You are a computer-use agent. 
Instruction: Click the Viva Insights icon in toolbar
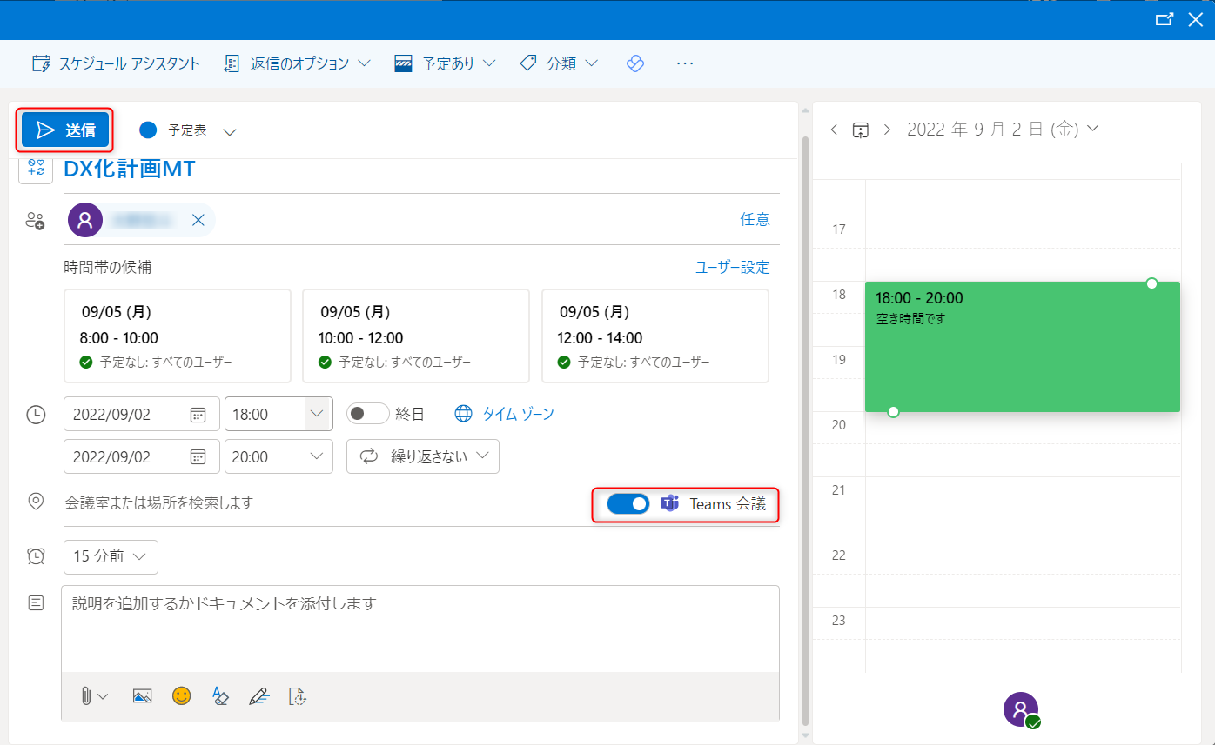click(x=635, y=63)
